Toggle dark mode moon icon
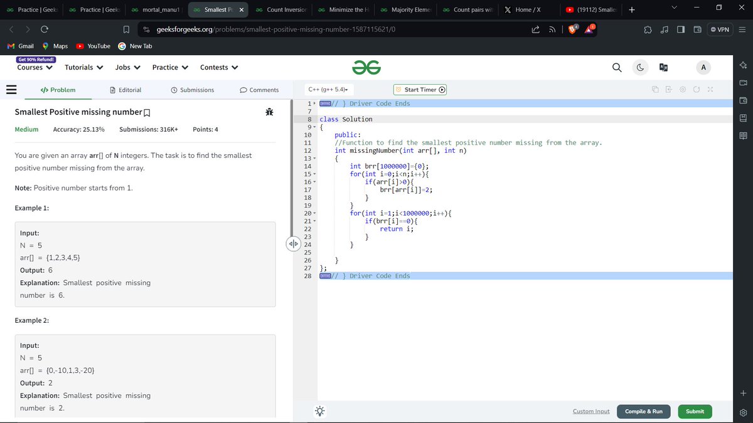The width and height of the screenshot is (753, 423). click(640, 68)
